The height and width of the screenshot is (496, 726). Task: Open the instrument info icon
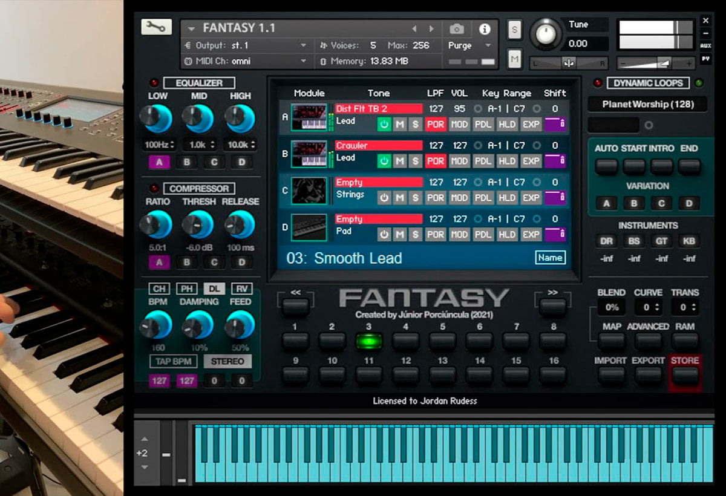485,28
